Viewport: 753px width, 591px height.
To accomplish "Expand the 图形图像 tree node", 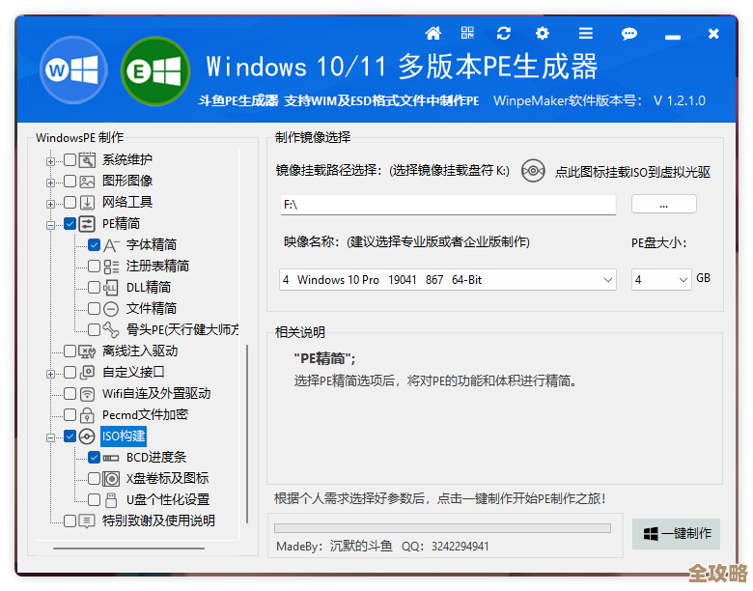I will pos(50,183).
